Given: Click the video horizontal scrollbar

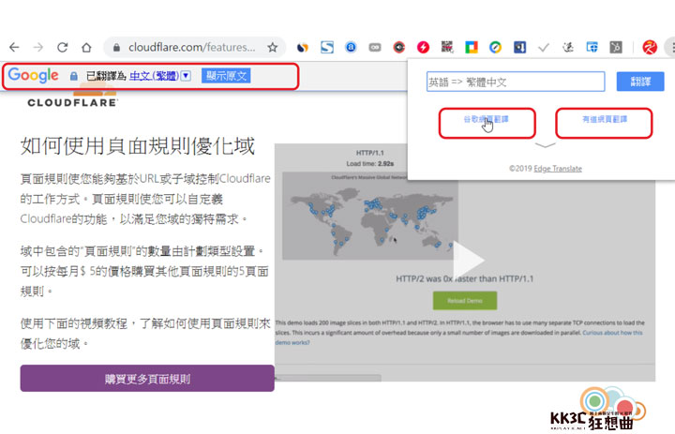Looking at the screenshot, I should (329, 378).
